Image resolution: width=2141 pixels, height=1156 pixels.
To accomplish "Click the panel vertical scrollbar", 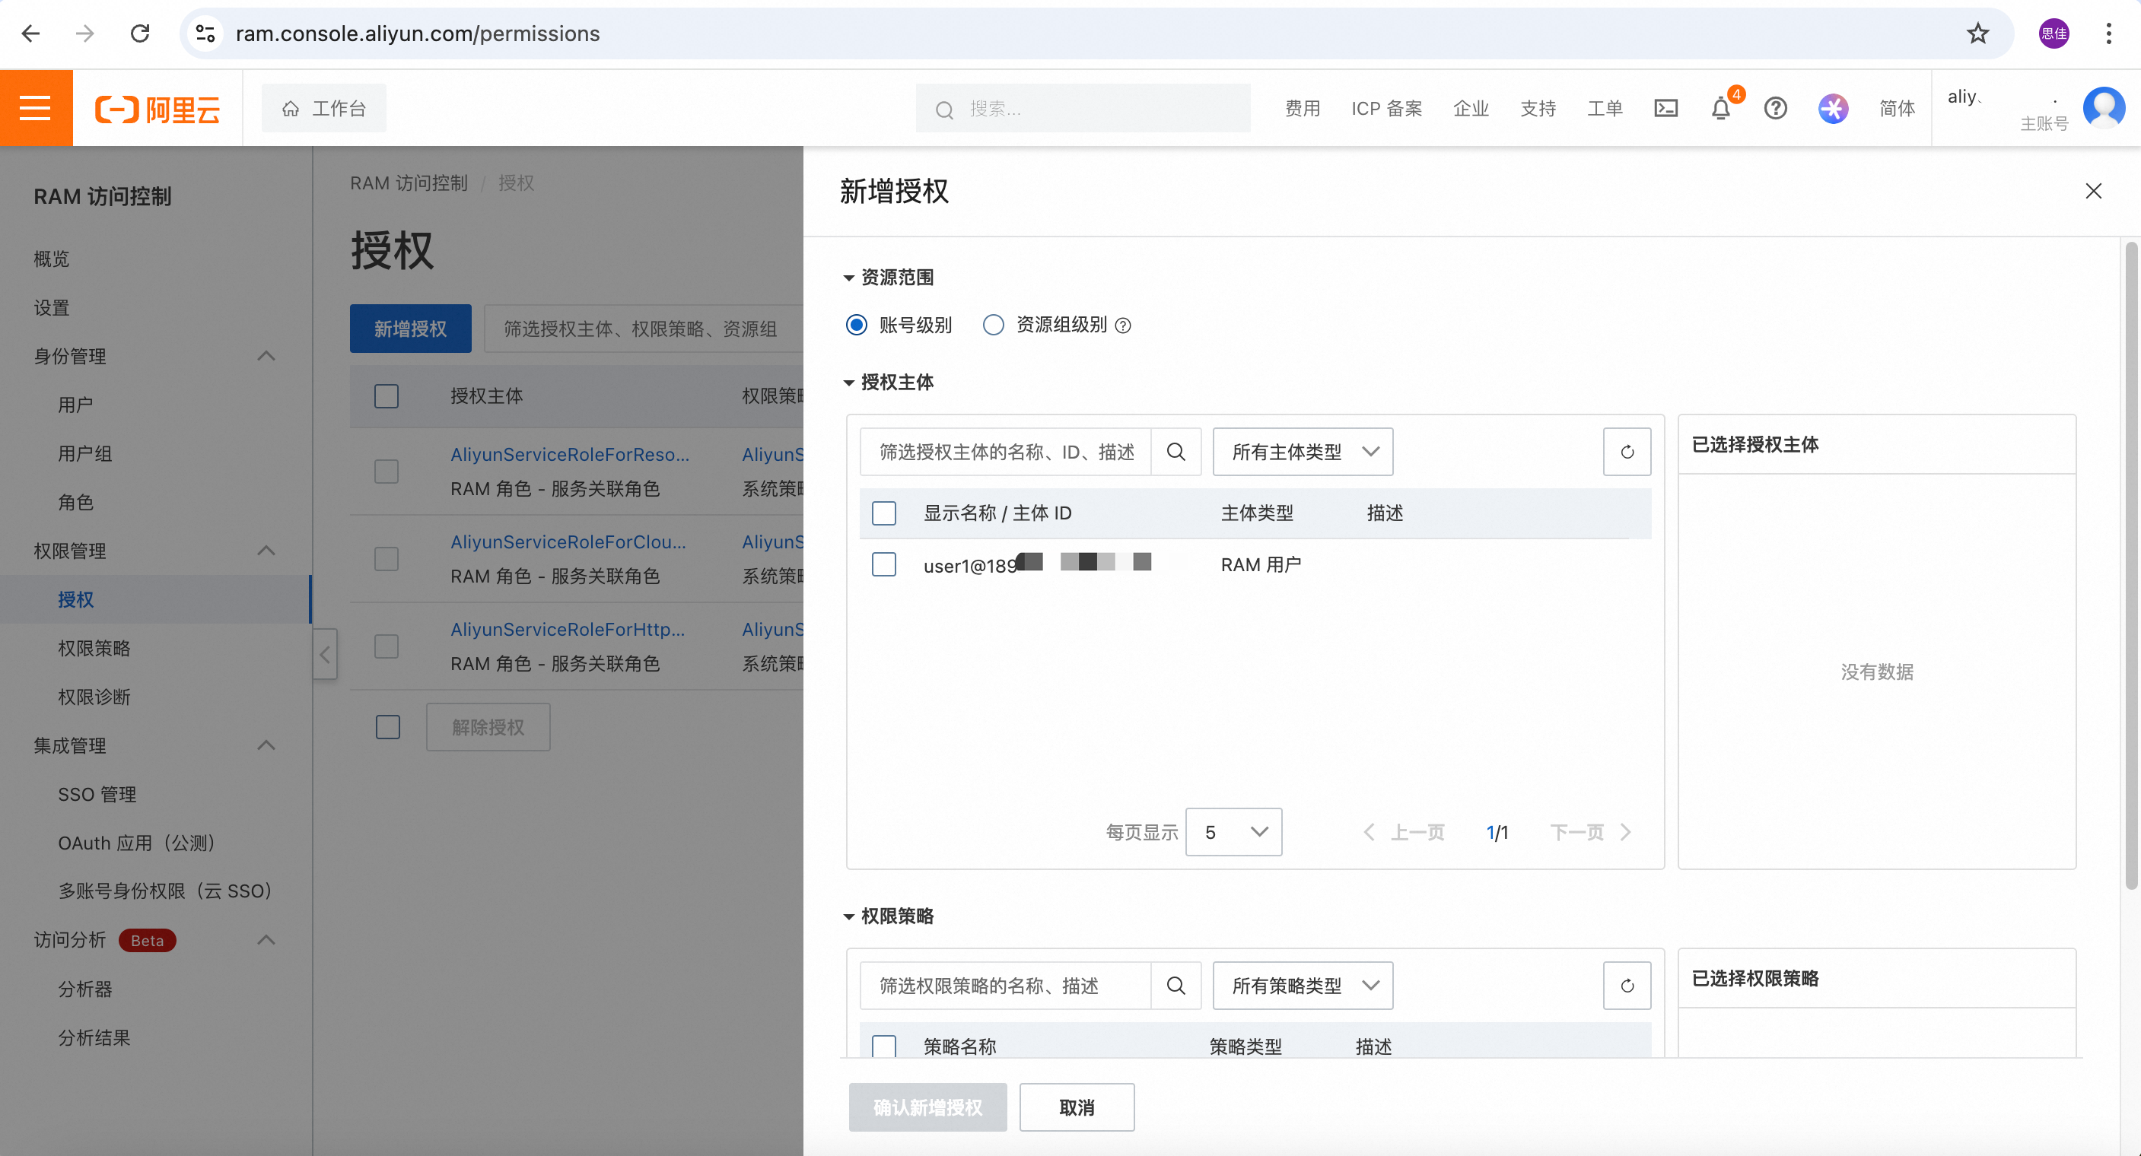I will coord(2131,565).
